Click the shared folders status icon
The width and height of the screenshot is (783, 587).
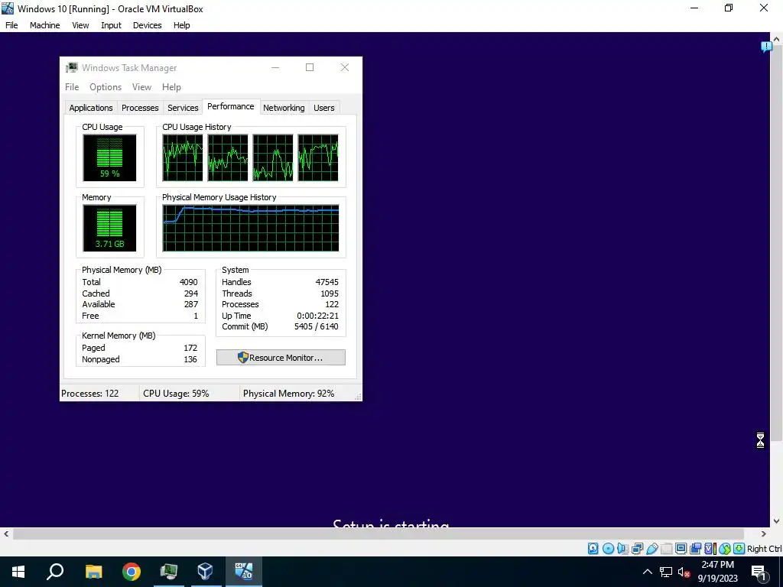(x=666, y=549)
